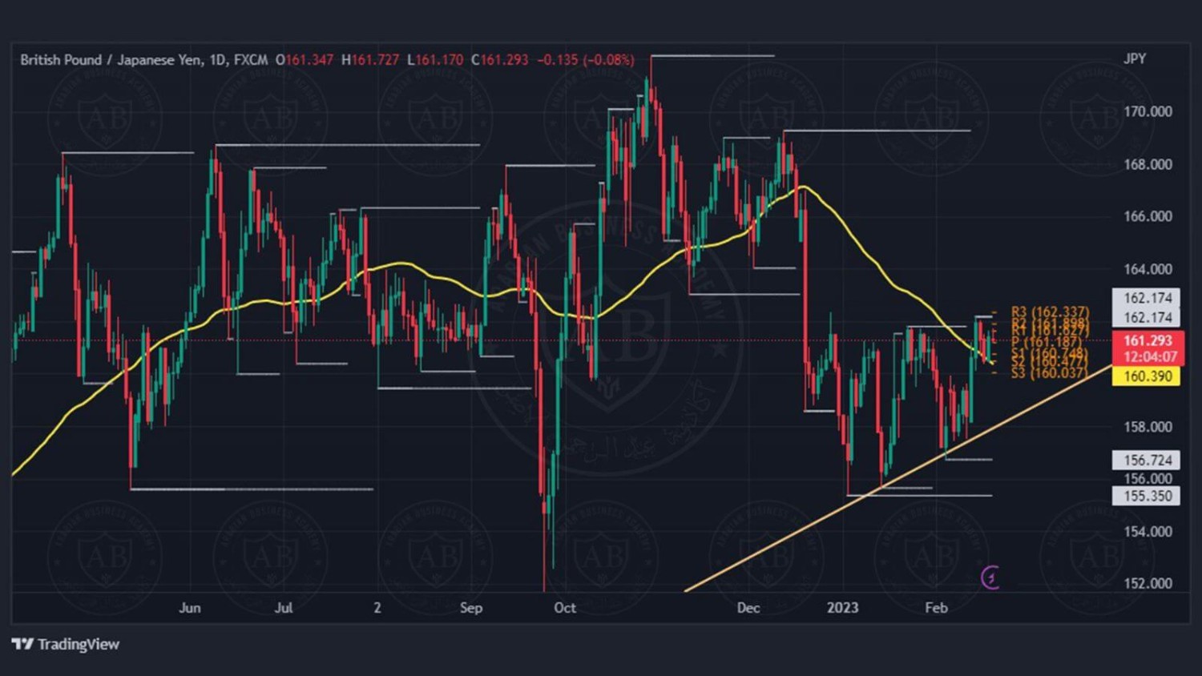Click the Jul label on time axis

[284, 608]
